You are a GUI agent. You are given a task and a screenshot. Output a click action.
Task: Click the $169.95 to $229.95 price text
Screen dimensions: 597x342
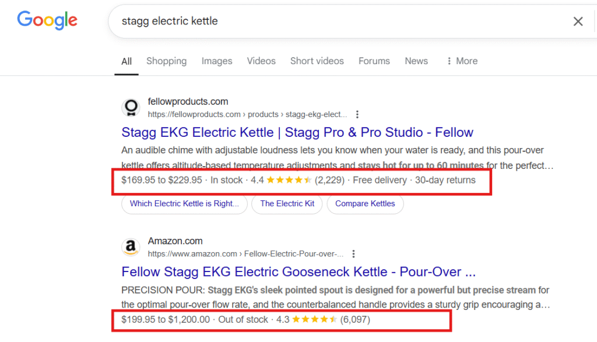click(x=161, y=180)
